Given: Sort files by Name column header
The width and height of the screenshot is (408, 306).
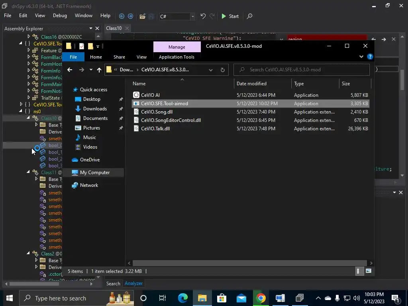Looking at the screenshot, I should coord(182,84).
